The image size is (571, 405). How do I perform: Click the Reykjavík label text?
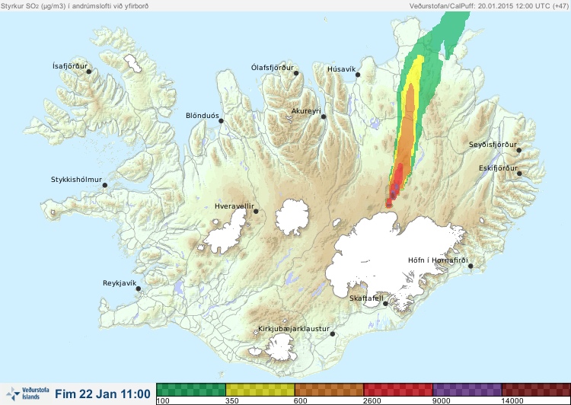[x=120, y=283]
